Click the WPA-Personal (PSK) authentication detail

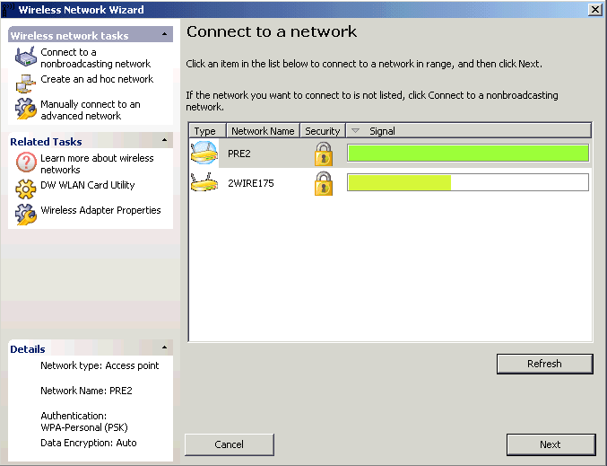coord(84,427)
